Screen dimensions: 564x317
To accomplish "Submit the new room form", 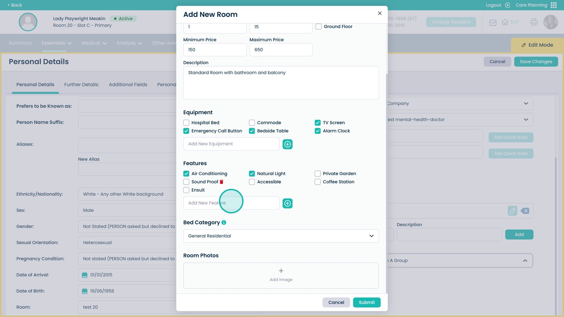I will coord(367,303).
